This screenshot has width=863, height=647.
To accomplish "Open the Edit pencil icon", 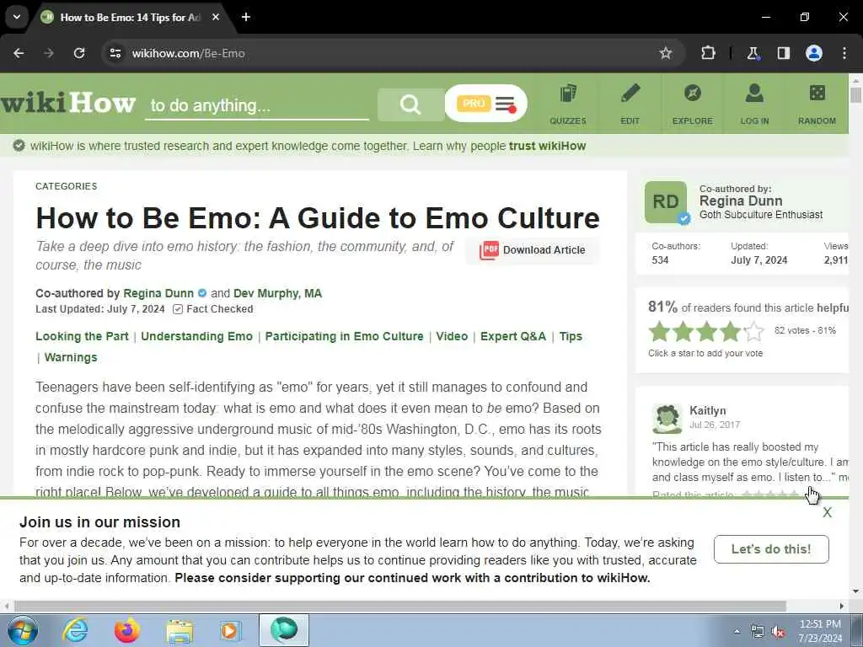I will click(x=630, y=104).
